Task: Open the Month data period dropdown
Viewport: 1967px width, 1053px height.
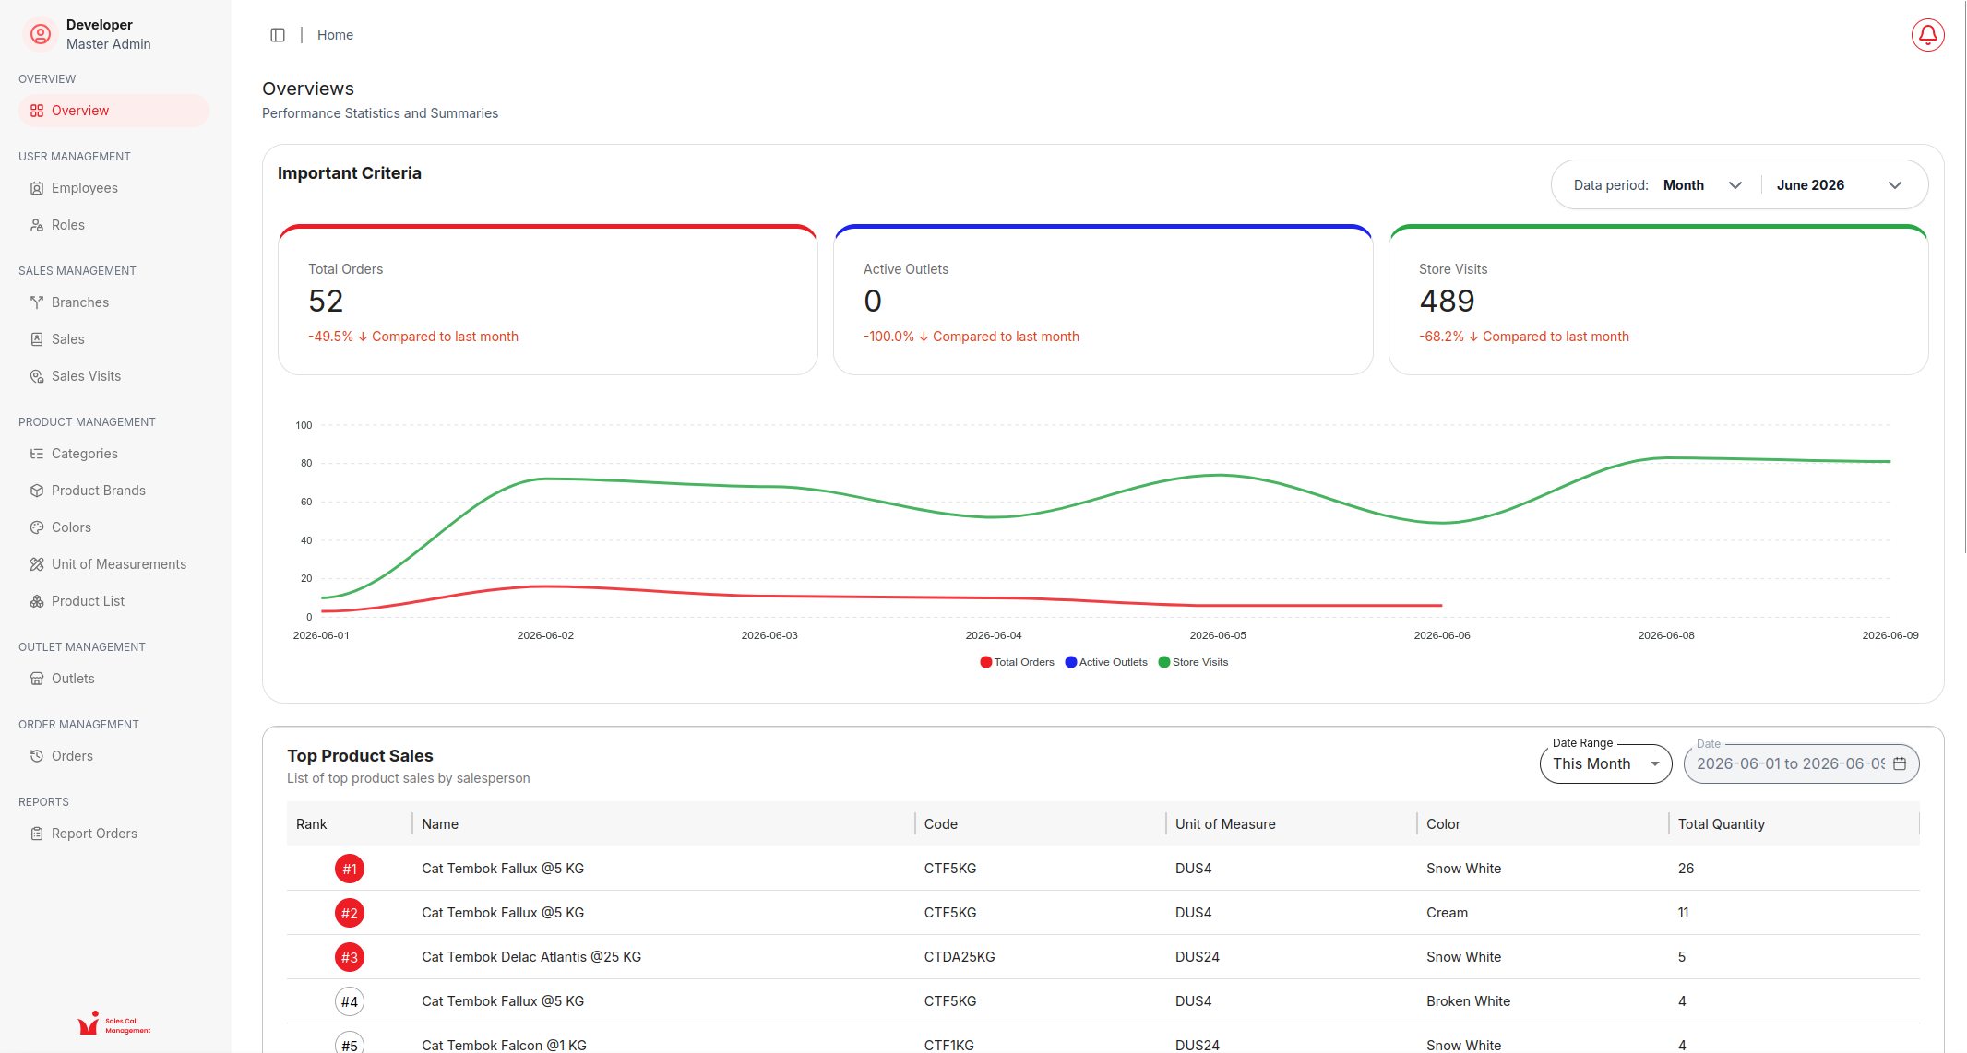Action: 1702,185
